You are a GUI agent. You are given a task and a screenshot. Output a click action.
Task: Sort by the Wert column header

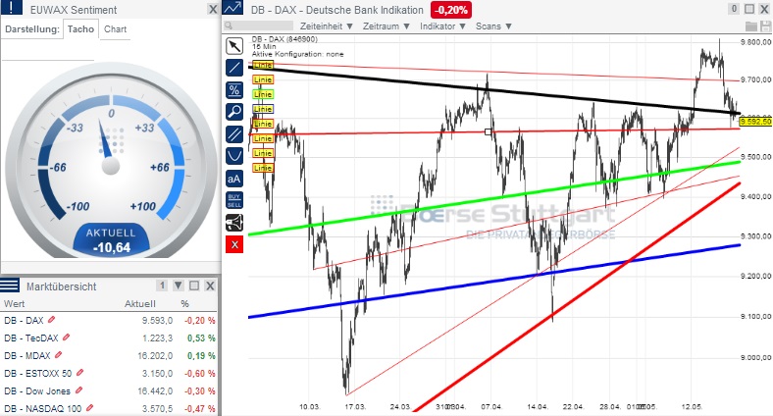pos(15,303)
